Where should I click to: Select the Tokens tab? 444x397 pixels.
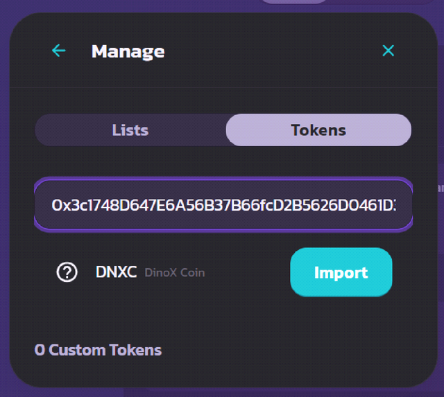tap(318, 130)
